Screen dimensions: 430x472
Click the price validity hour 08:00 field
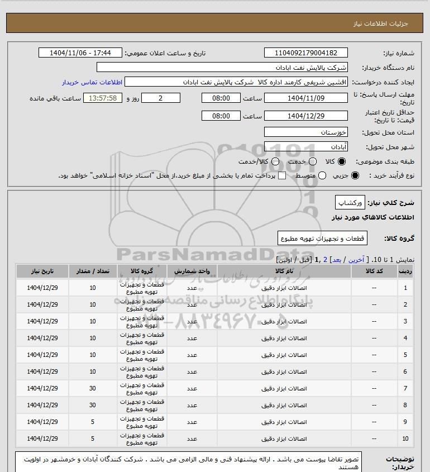click(221, 116)
